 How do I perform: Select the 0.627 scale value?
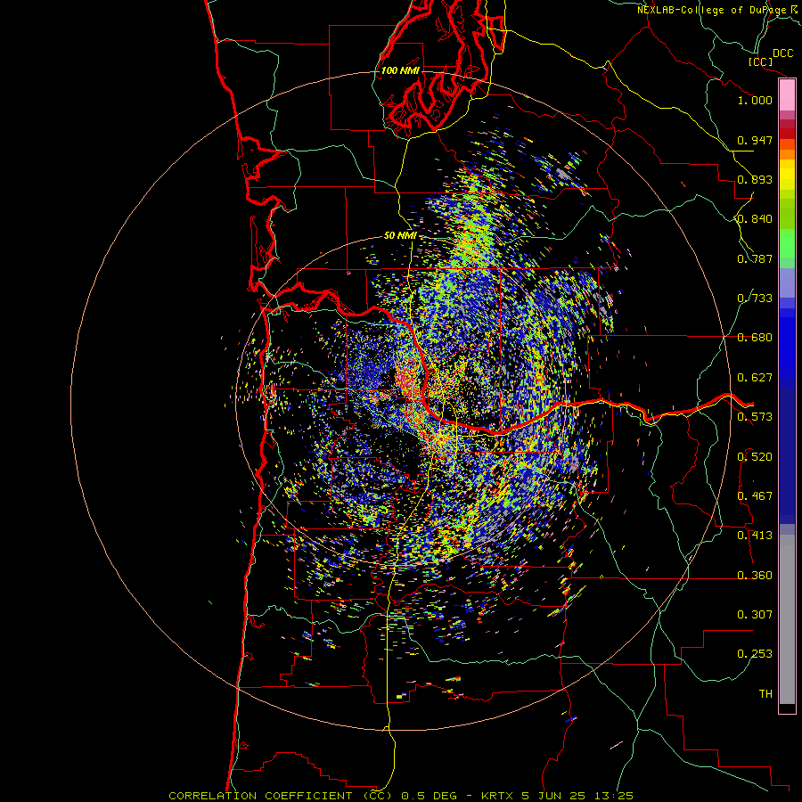click(x=755, y=378)
